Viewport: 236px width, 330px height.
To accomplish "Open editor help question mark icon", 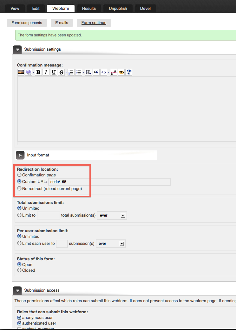I will 129,73.
